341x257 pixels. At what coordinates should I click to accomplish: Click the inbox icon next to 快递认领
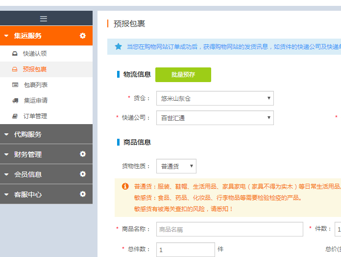pos(15,54)
